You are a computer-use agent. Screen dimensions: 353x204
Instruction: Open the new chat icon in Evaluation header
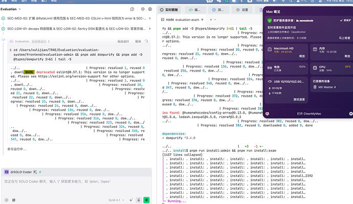point(132,9)
